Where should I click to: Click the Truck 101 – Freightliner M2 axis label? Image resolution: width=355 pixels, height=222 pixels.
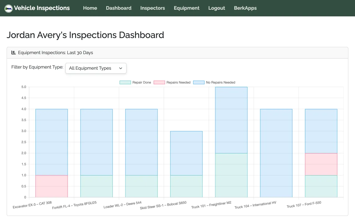tap(211, 205)
